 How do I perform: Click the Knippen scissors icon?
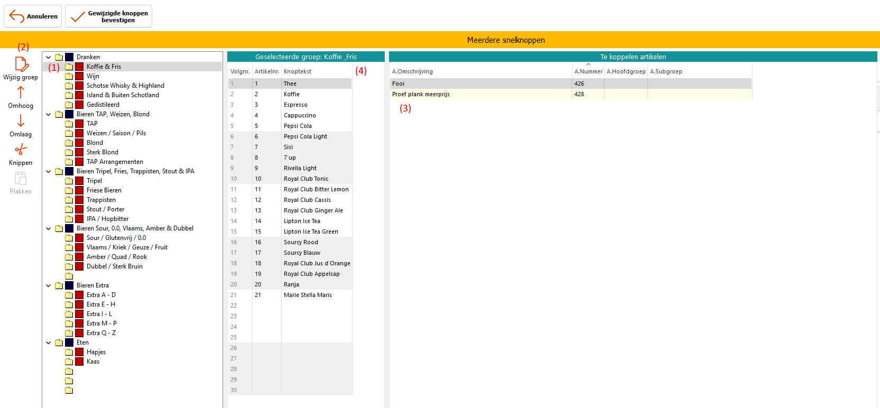pos(21,150)
